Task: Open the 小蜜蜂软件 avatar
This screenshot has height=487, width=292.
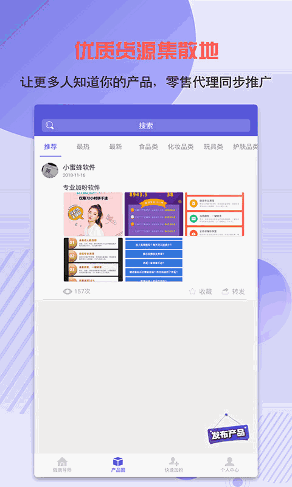Action: [x=50, y=170]
